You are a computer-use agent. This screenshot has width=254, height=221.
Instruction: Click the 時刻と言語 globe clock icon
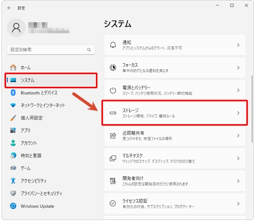(13, 155)
